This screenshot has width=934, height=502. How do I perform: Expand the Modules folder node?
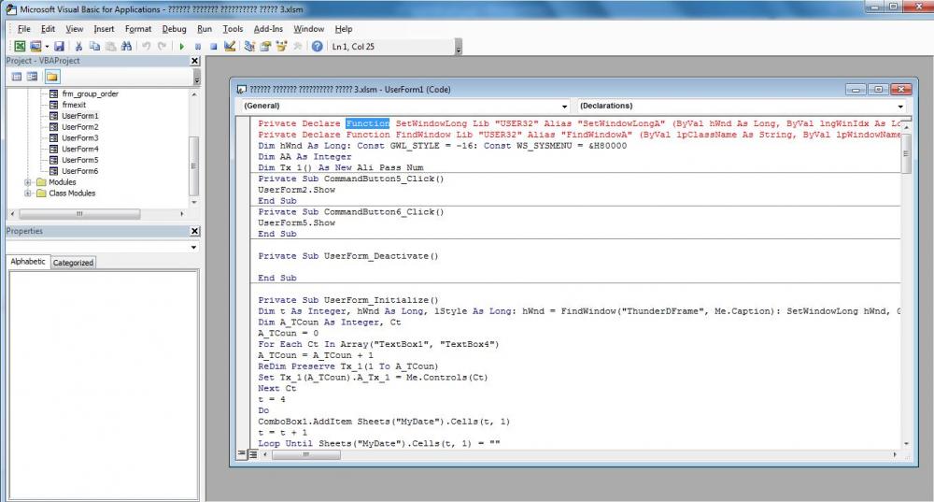point(27,182)
